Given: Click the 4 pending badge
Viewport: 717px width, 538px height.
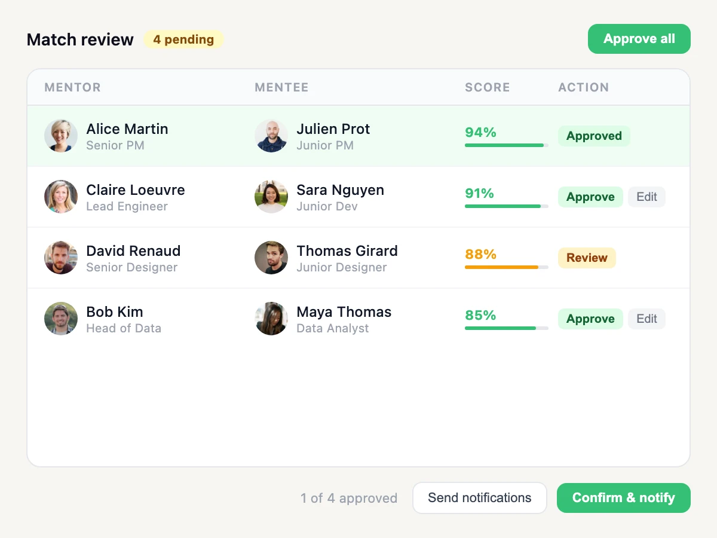Looking at the screenshot, I should point(183,39).
